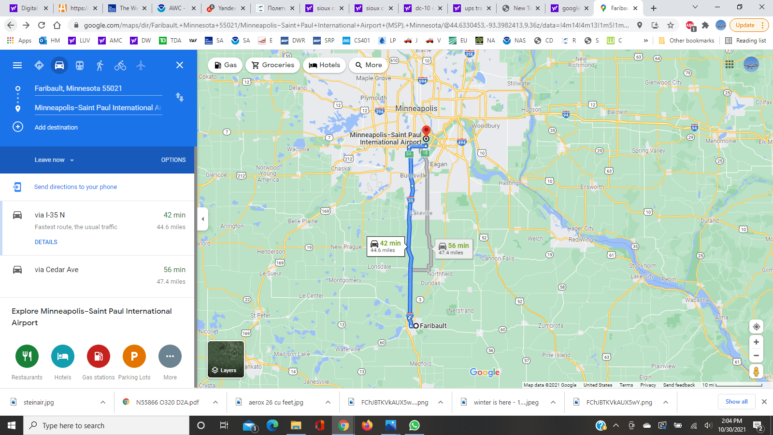This screenshot has height=435, width=773.
Task: Toggle the Groceries filter chip
Action: pos(272,65)
